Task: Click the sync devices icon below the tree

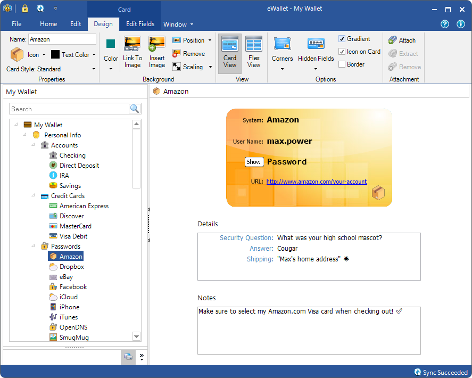Action: click(128, 357)
